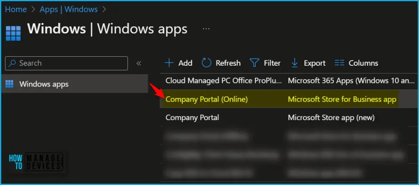Select Windows apps in the sidebar
Image resolution: width=419 pixels, height=185 pixels.
pyautogui.click(x=74, y=84)
